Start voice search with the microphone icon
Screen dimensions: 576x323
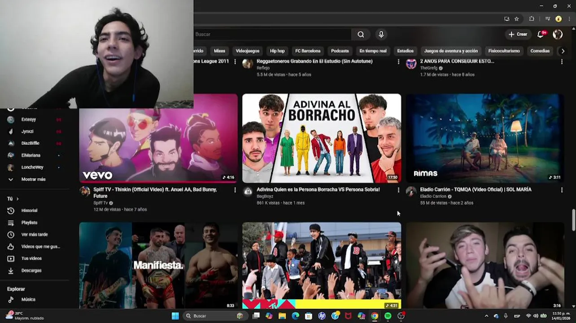coord(381,35)
